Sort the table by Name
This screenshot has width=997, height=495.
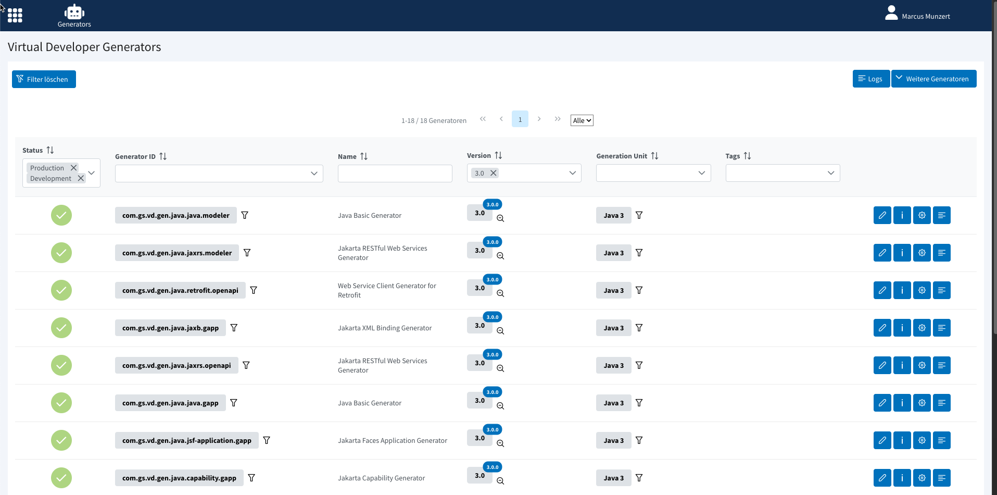[x=364, y=156]
